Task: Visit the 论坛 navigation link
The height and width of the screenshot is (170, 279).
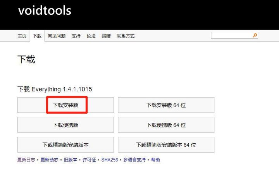Action: [x=91, y=36]
